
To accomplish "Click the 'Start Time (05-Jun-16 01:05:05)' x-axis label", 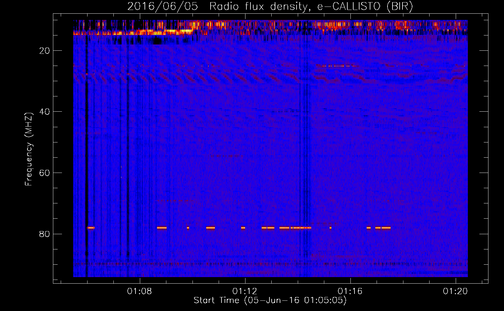I will point(270,300).
